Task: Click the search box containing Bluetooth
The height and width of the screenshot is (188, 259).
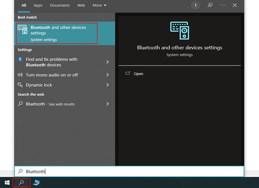Action: coord(129,171)
